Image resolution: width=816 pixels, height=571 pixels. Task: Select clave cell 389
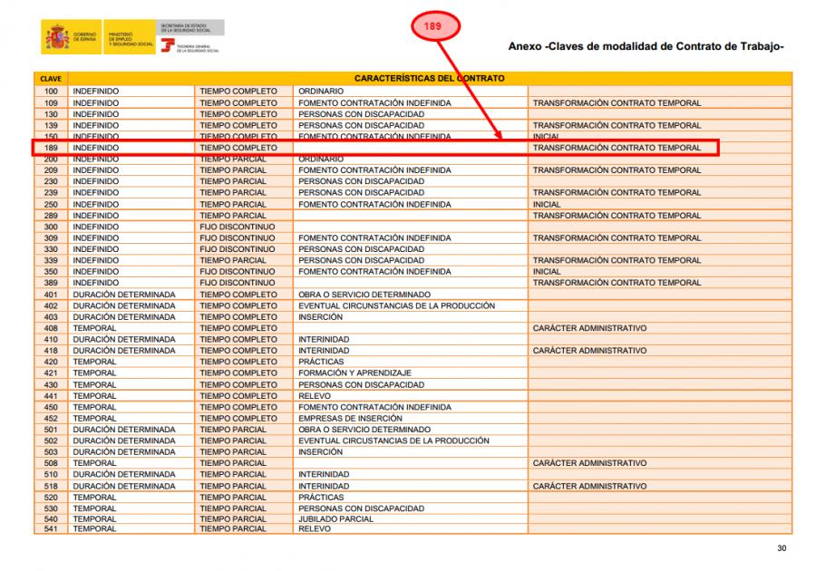click(51, 283)
